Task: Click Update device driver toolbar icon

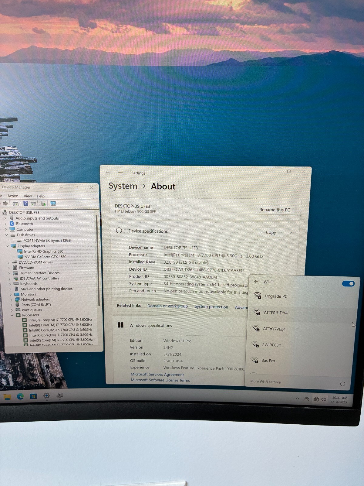Action: coord(43,204)
